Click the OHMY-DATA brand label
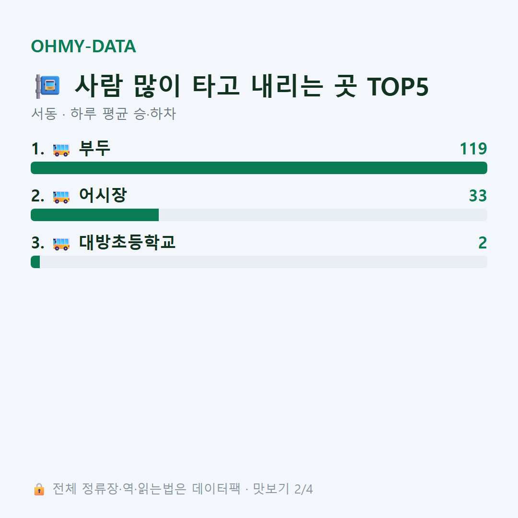The image size is (518, 518). click(x=83, y=46)
